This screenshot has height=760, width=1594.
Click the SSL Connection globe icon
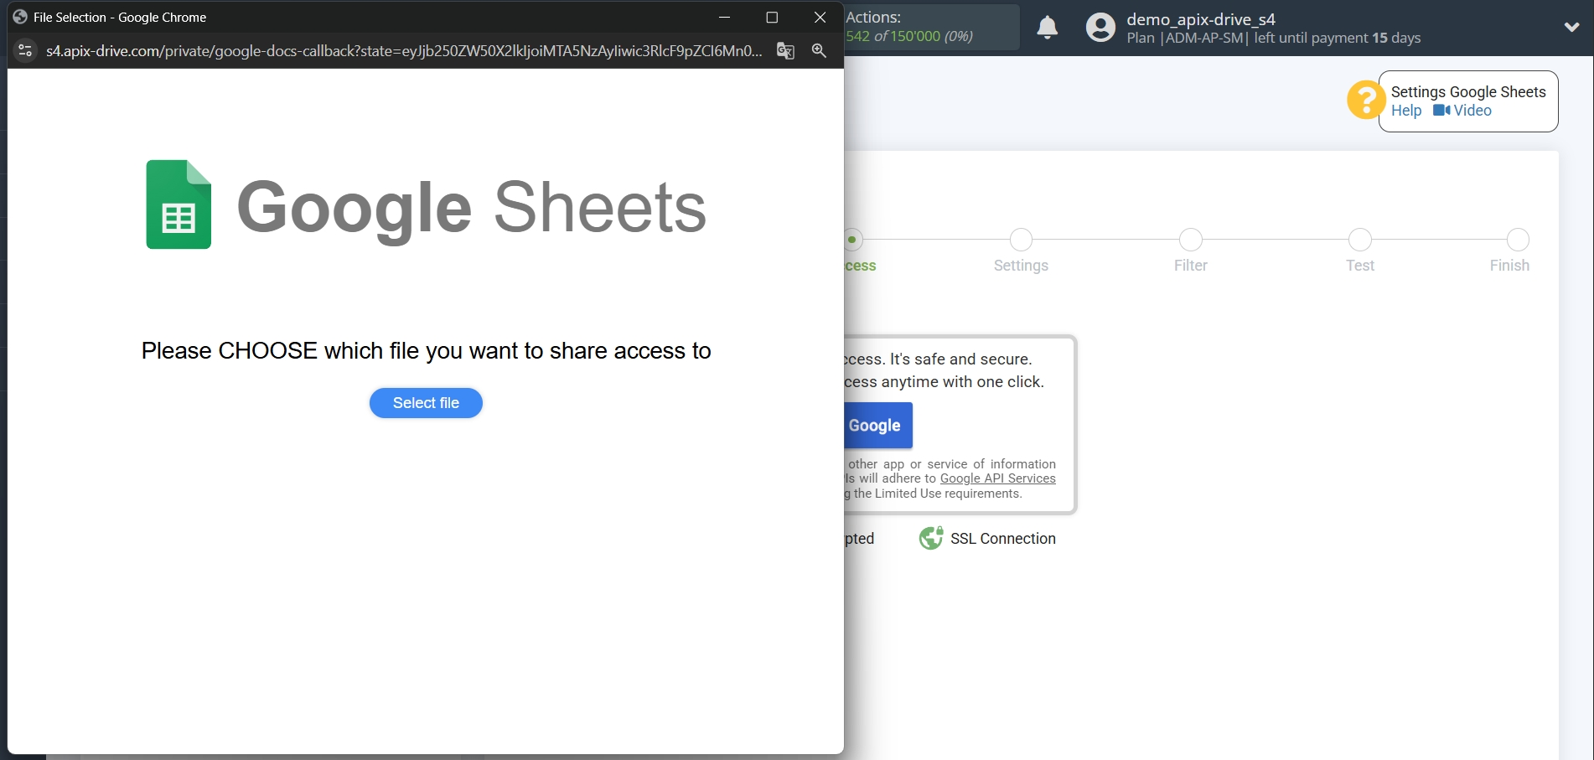coord(929,538)
